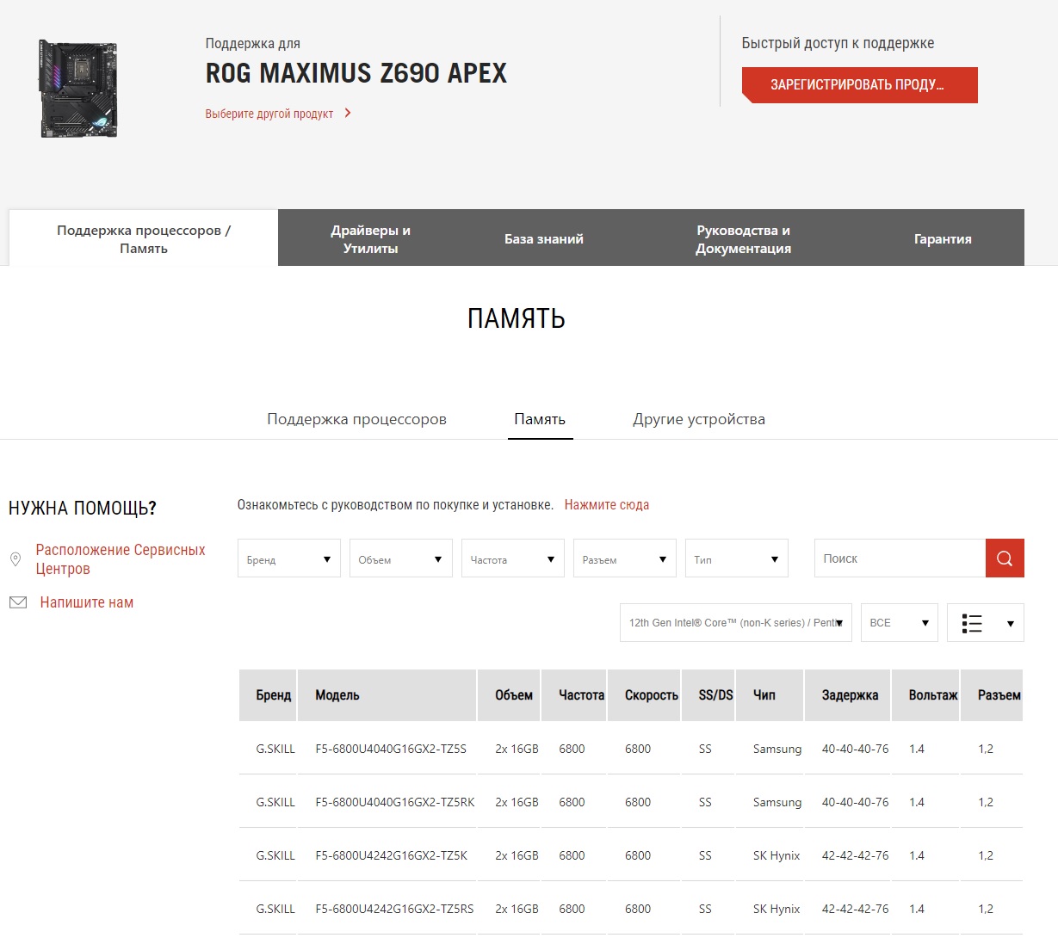
Task: Open Поддержка процессоров / Память tab
Action: coord(144,238)
